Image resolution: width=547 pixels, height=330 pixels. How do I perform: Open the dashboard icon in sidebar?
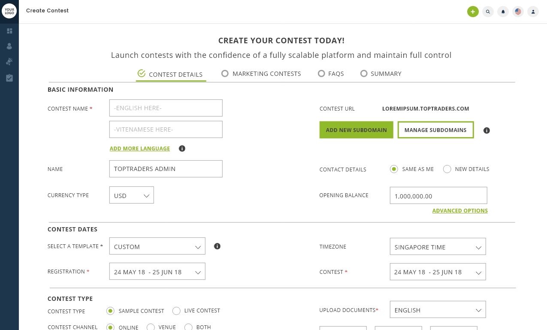click(x=9, y=31)
